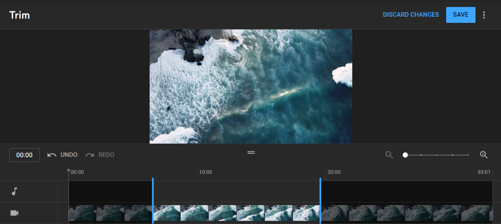Click the timeline zoom slider handle

point(405,155)
